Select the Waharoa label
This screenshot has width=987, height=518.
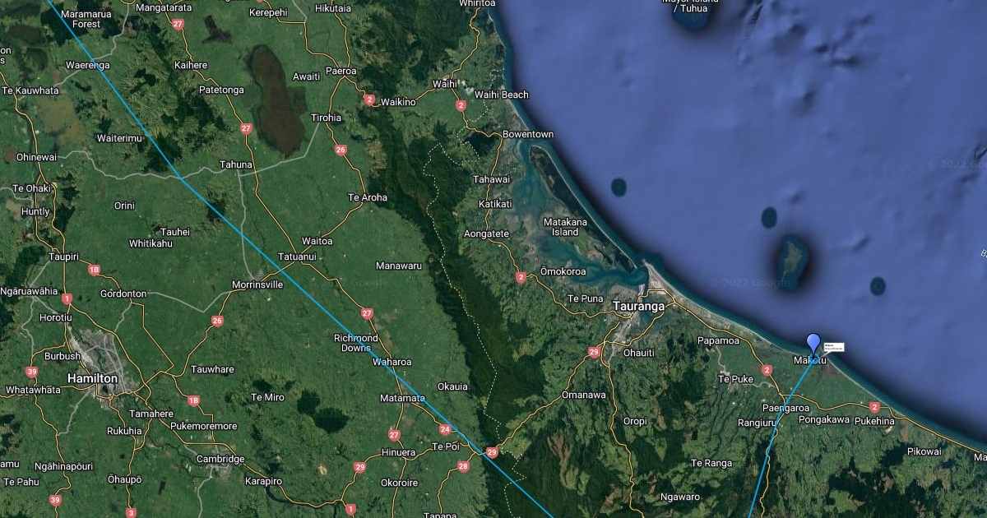[x=392, y=362]
